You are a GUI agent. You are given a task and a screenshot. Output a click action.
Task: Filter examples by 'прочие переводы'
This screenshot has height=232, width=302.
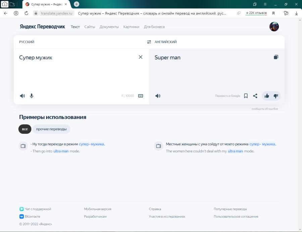pos(51,129)
